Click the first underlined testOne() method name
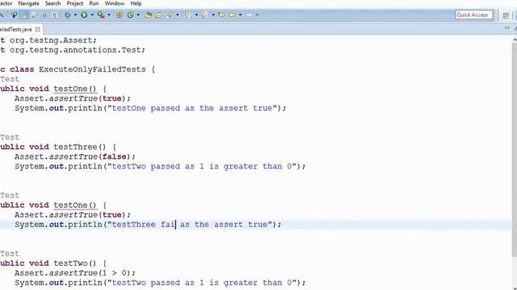Screen dimensions: 517x290 point(75,89)
